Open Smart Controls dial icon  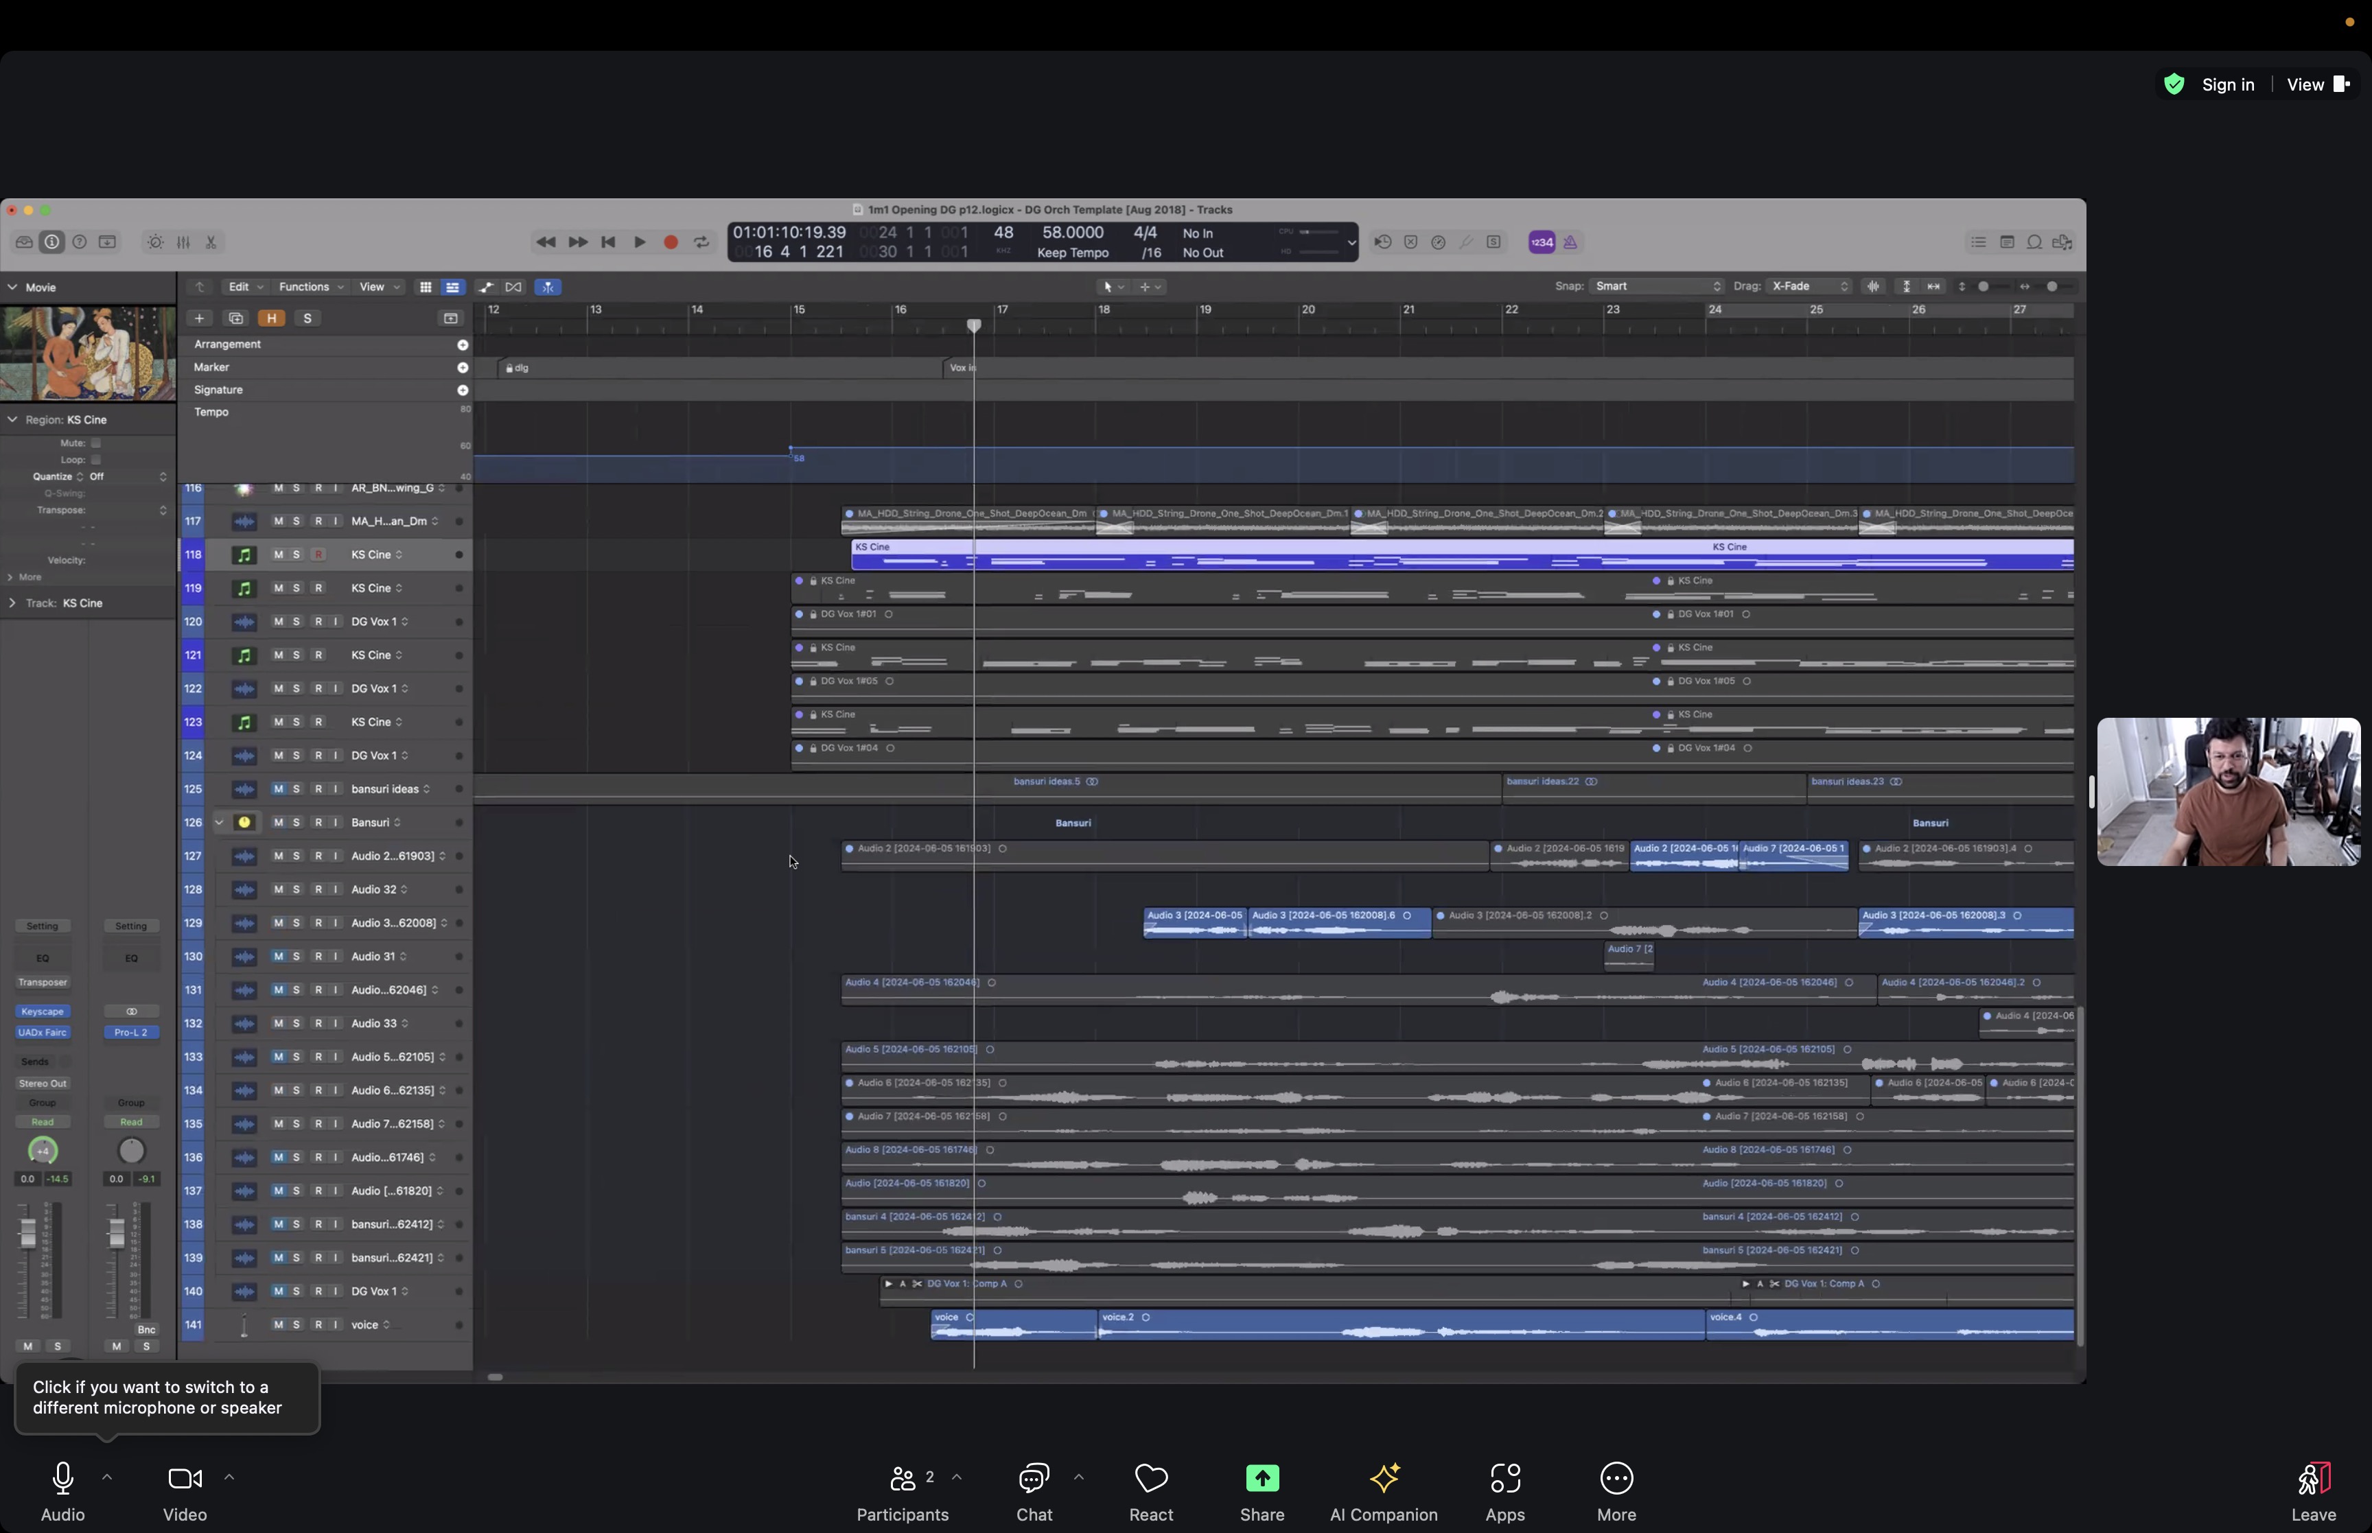(155, 242)
